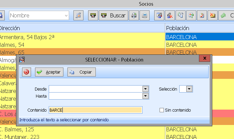Click the printer icon in the main toolbar

tap(134, 15)
